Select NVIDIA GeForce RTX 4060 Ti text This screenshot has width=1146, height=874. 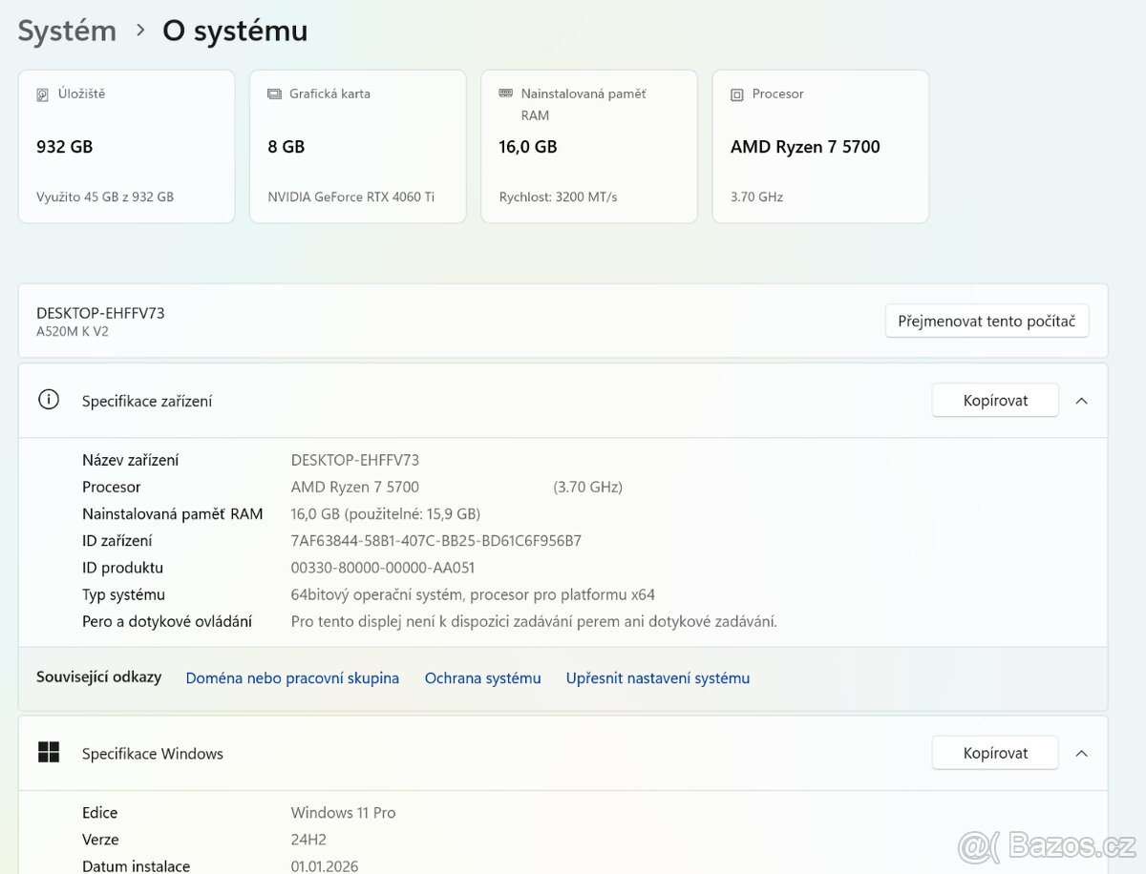coord(350,197)
